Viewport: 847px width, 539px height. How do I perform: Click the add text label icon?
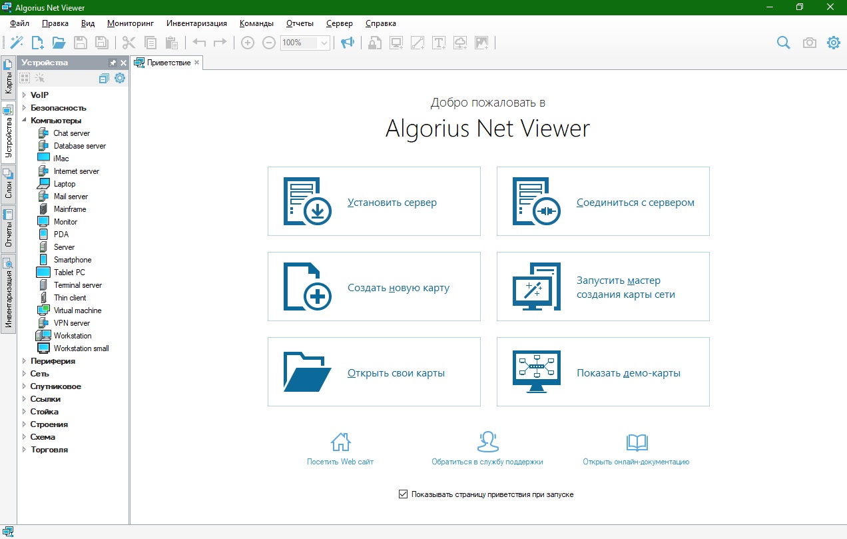439,43
